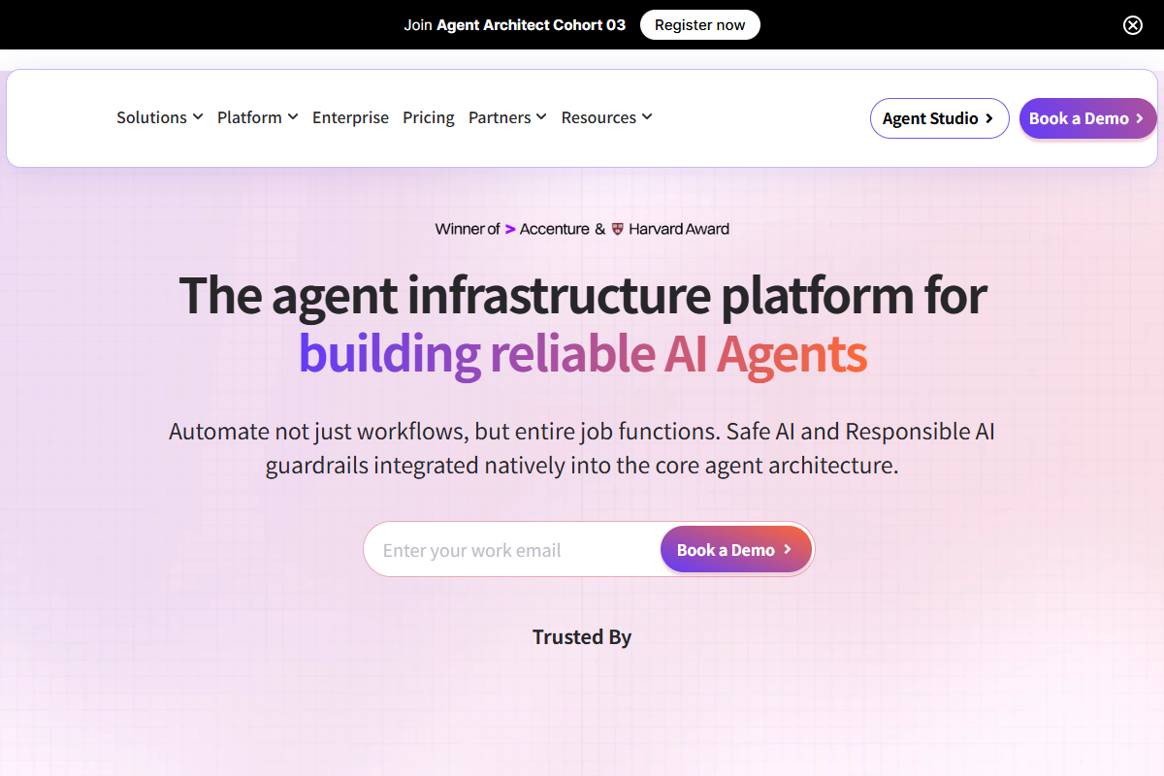Expand the Platform dropdown
The height and width of the screenshot is (776, 1164).
257,117
